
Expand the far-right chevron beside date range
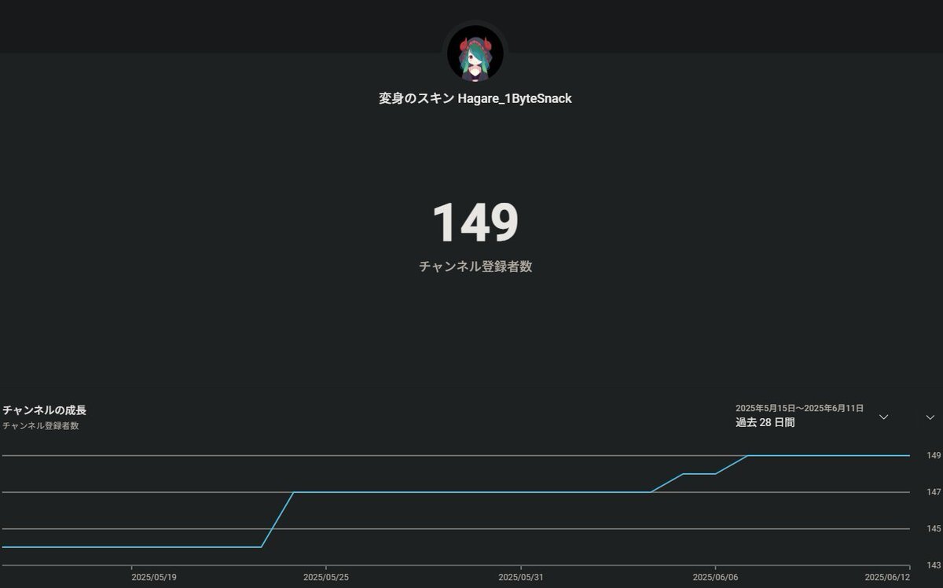(x=930, y=417)
